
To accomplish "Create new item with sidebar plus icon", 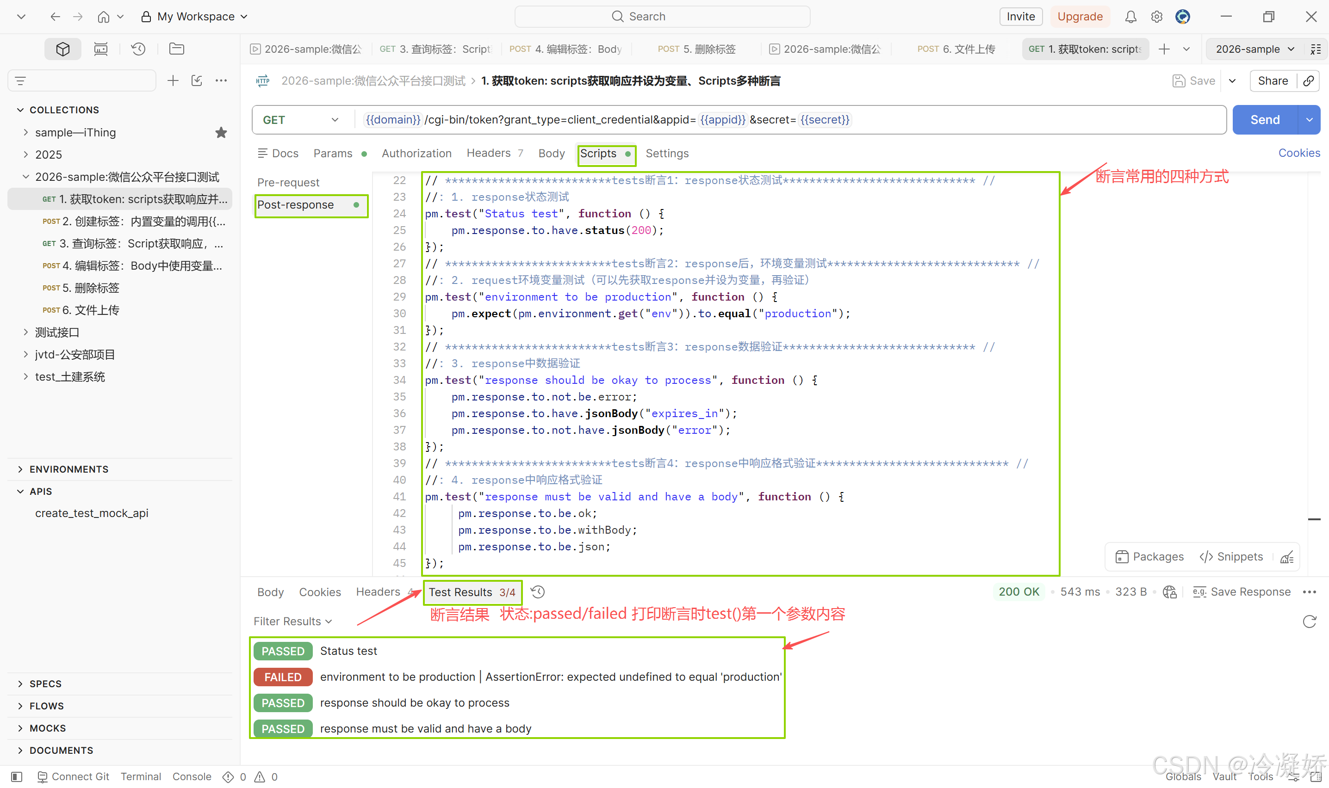I will tap(173, 81).
